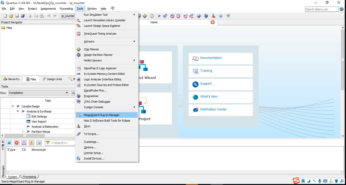Click the Sogou S icon in system tray
346x185 pixels.
296,181
